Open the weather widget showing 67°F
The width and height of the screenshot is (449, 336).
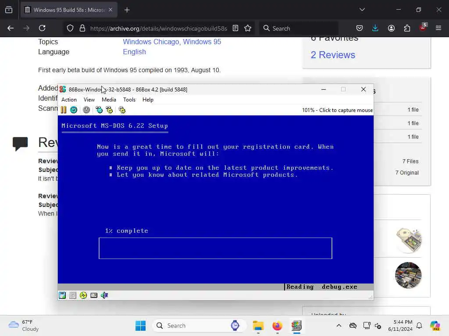(x=24, y=325)
